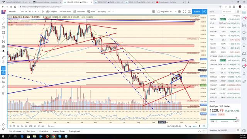Viewport: 247px width, 139px height.
Task: Select the trend line drawing tool
Action: [x=3, y=23]
